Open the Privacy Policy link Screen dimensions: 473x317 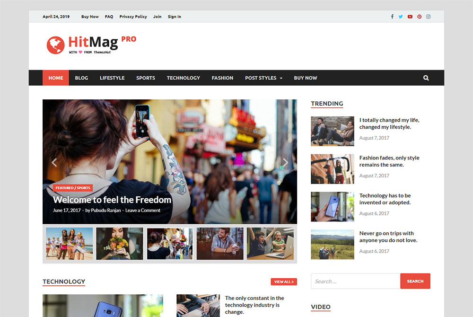pyautogui.click(x=133, y=17)
